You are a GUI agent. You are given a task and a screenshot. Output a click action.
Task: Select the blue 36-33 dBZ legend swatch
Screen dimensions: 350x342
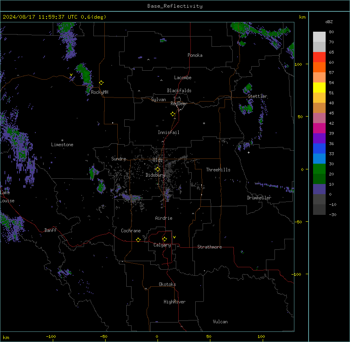click(x=319, y=148)
